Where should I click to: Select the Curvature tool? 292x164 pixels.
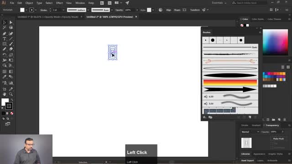point(11,34)
